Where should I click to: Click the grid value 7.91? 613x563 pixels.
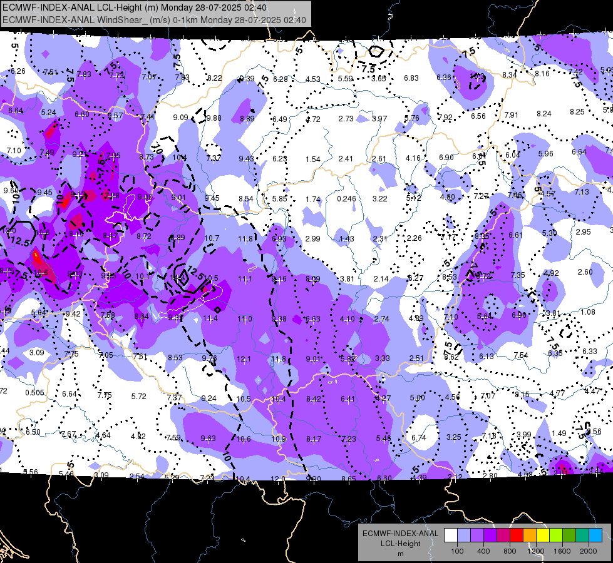click(x=511, y=115)
